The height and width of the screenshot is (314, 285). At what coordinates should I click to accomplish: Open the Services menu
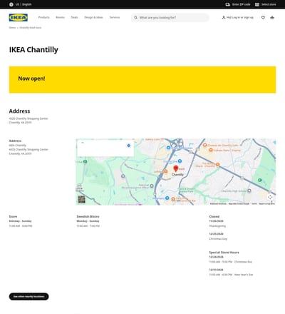[x=115, y=17]
